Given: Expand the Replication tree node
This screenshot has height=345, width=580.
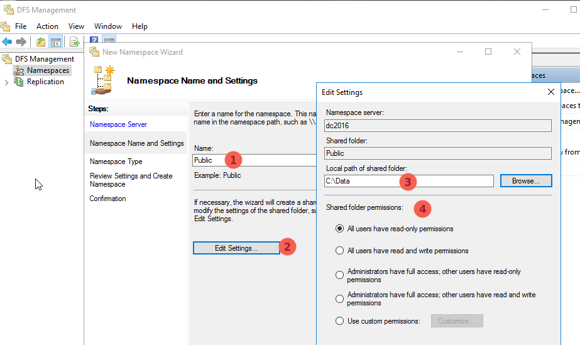Looking at the screenshot, I should tap(6, 82).
